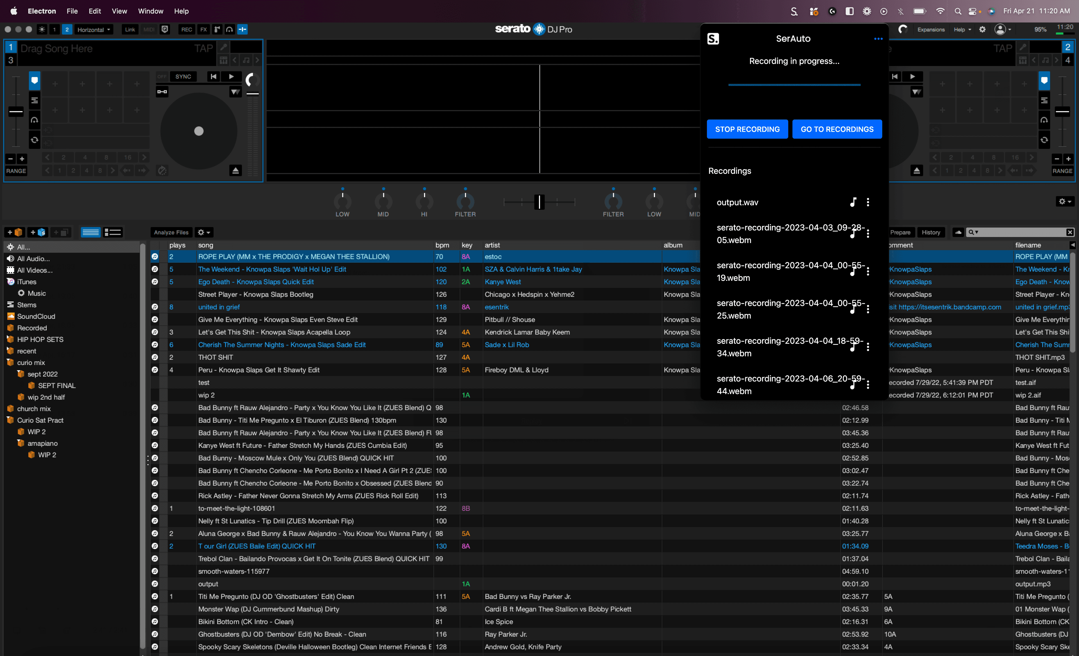Toggle the REC panel button

186,29
